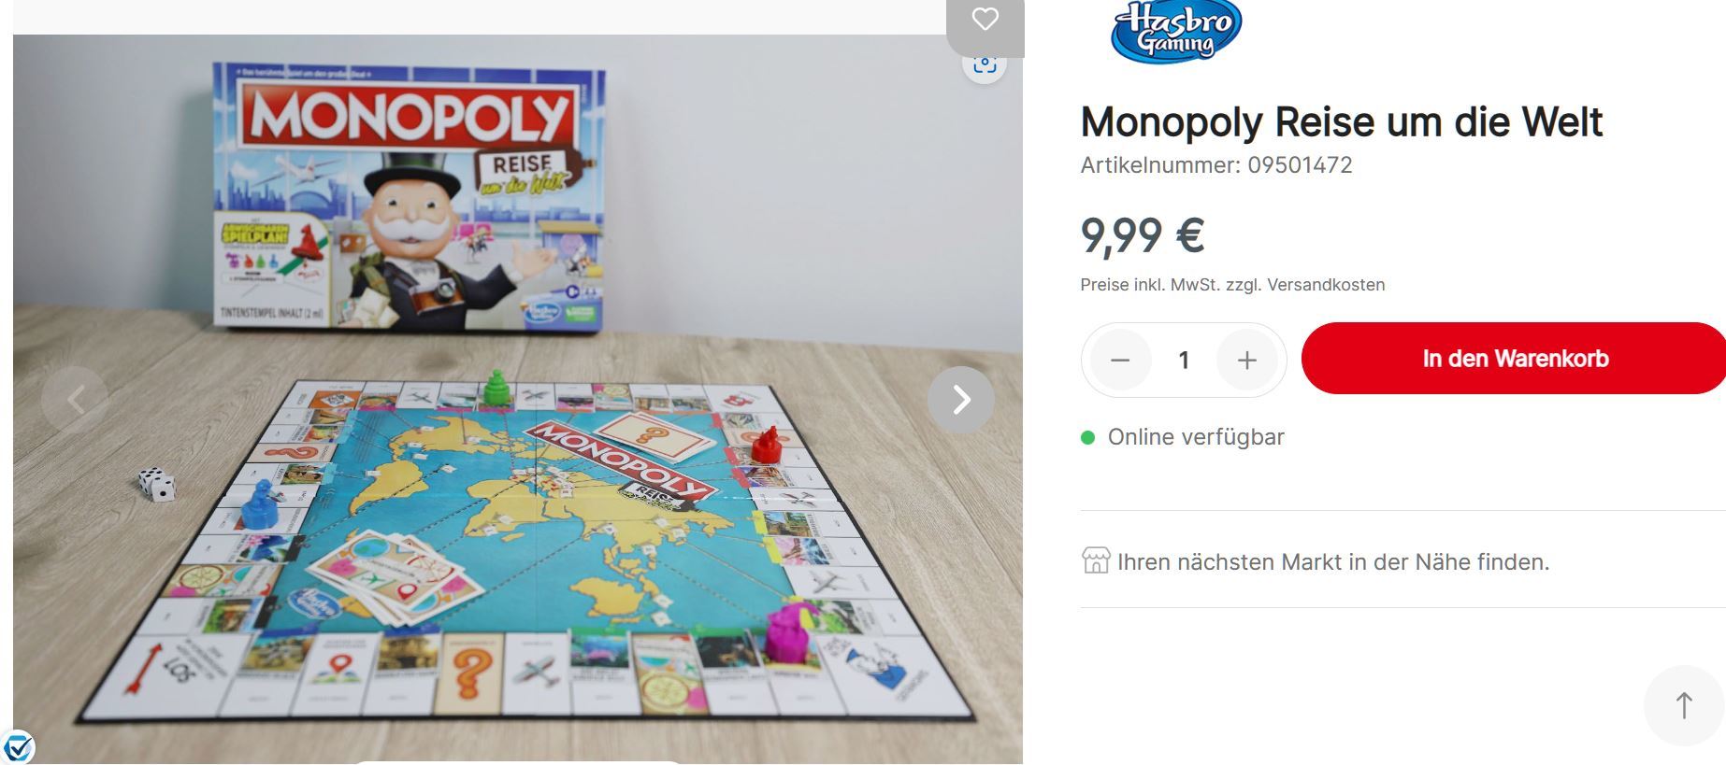This screenshot has width=1726, height=765.
Task: Open the trust badge in bottom-left corner
Action: pos(17,747)
